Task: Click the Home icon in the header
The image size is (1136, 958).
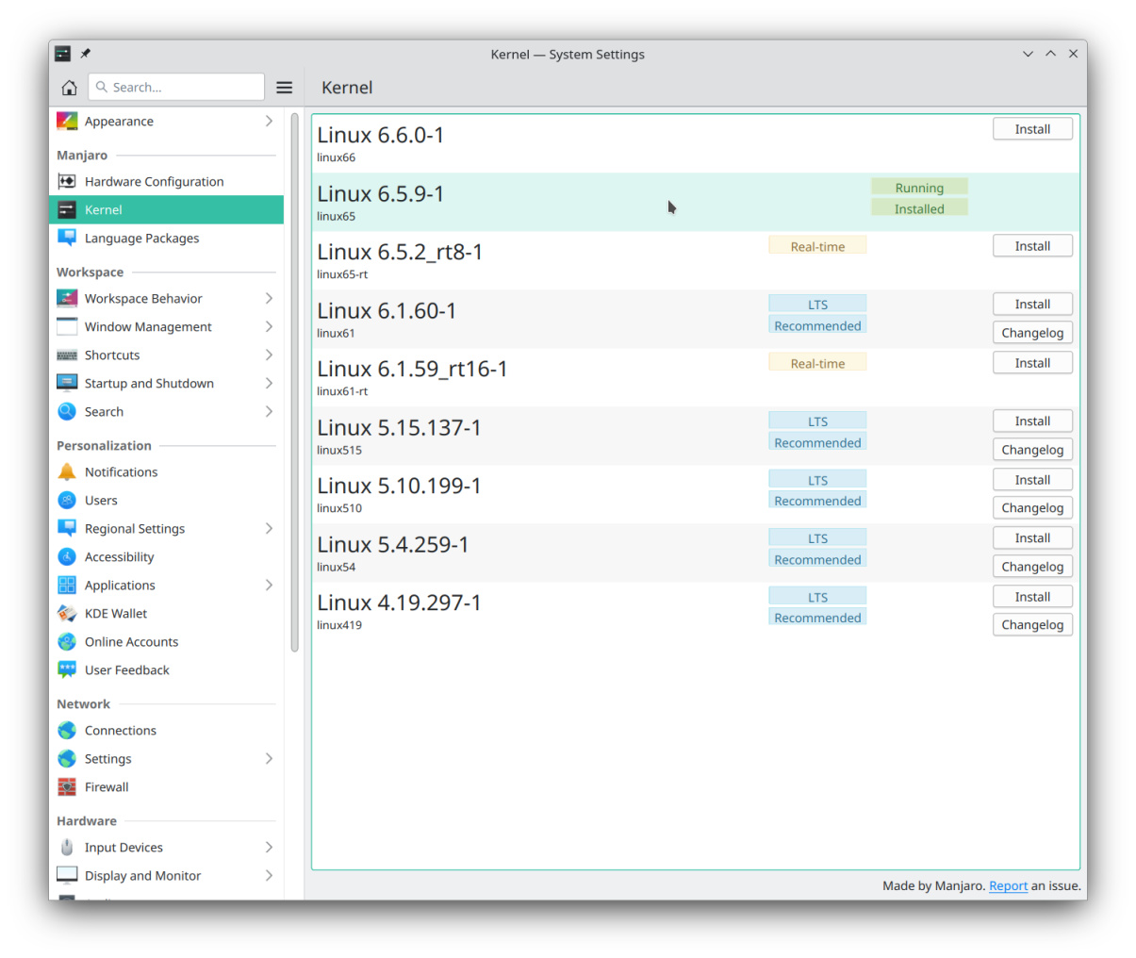Action: 69,88
